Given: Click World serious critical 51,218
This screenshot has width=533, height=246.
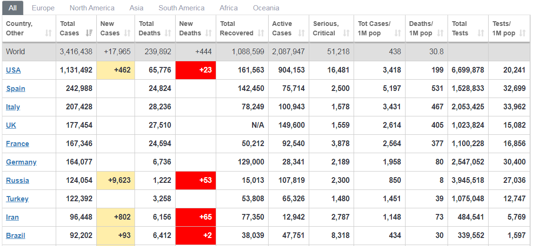Looking at the screenshot, I should point(338,52).
